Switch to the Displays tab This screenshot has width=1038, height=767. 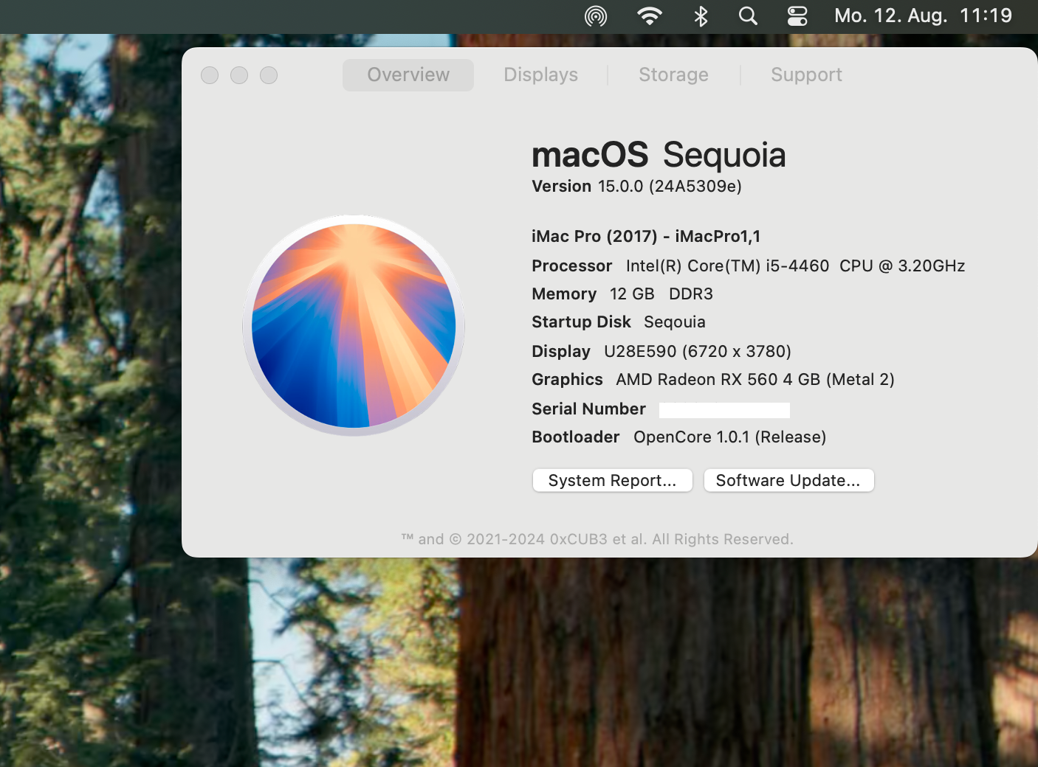541,75
